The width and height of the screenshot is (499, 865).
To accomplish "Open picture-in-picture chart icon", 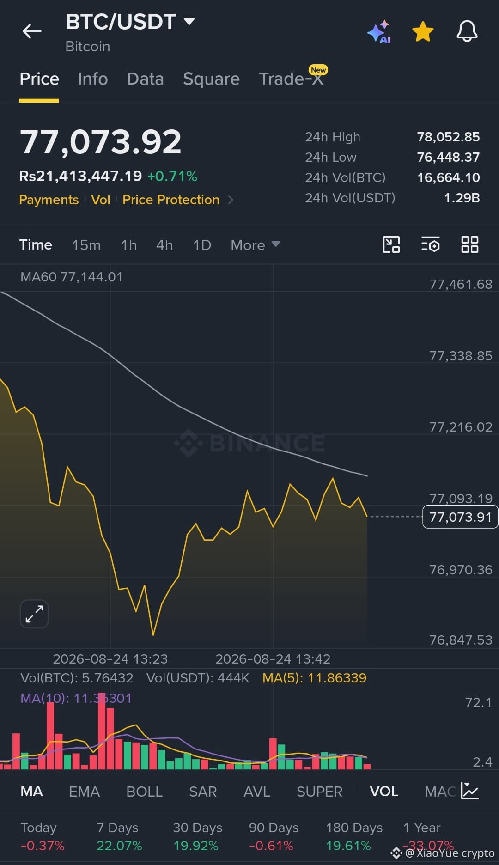I will click(x=391, y=244).
